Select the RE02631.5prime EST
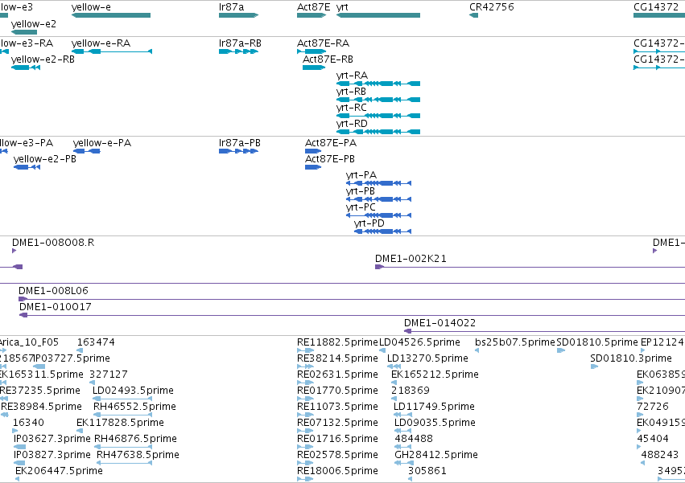Screen dimensions: 685x483 338,375
